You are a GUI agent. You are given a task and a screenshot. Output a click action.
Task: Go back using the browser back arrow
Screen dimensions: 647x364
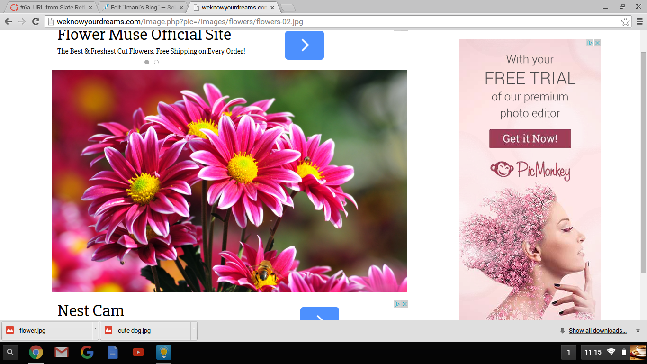pos(8,22)
